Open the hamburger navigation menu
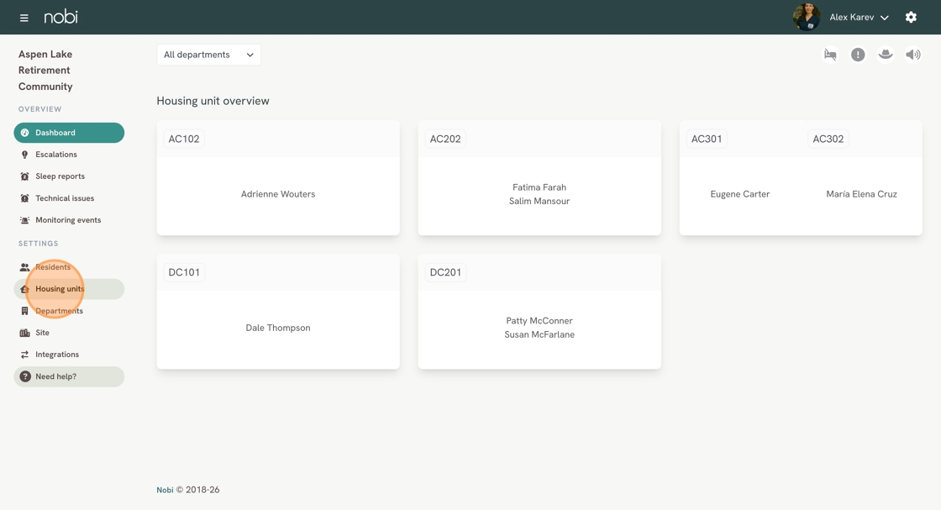This screenshot has width=941, height=510. pyautogui.click(x=24, y=18)
